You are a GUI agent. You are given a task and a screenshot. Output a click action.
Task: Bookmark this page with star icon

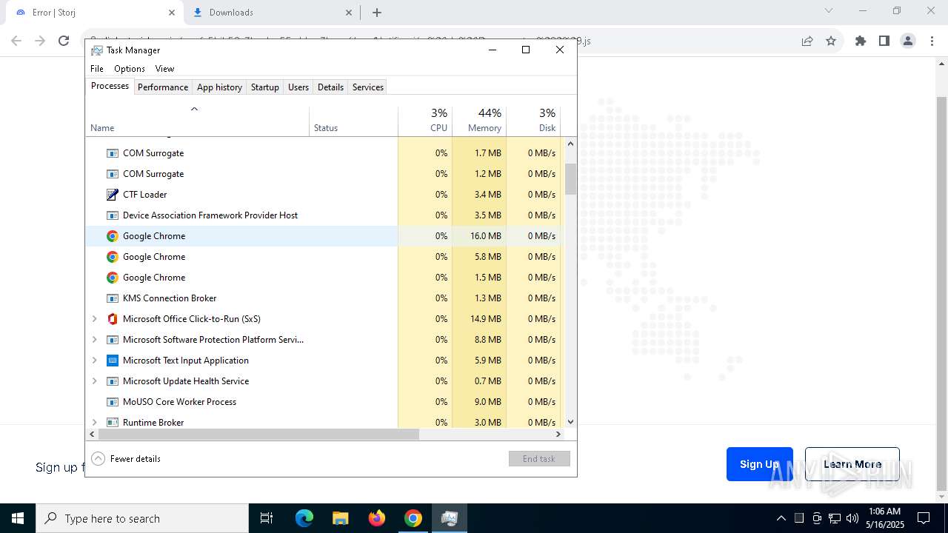tap(831, 41)
